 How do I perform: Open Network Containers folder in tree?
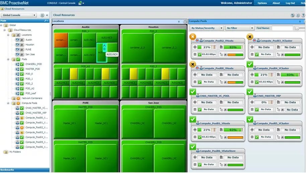(32, 98)
